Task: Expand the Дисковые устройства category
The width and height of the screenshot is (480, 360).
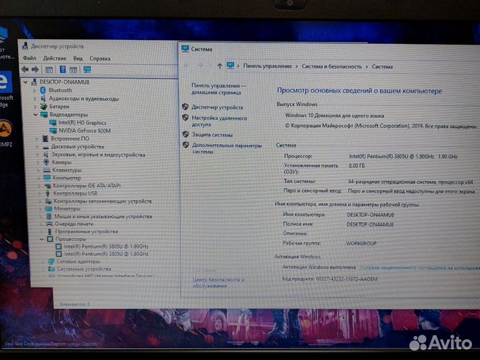Action: (37, 147)
